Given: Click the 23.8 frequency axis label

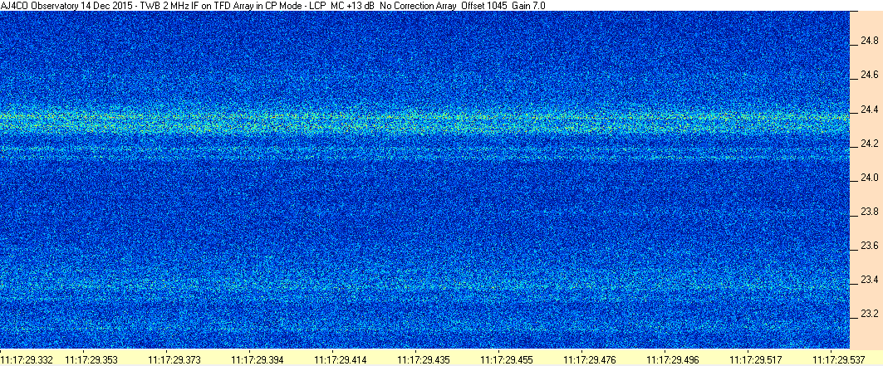Looking at the screenshot, I should pos(870,212).
